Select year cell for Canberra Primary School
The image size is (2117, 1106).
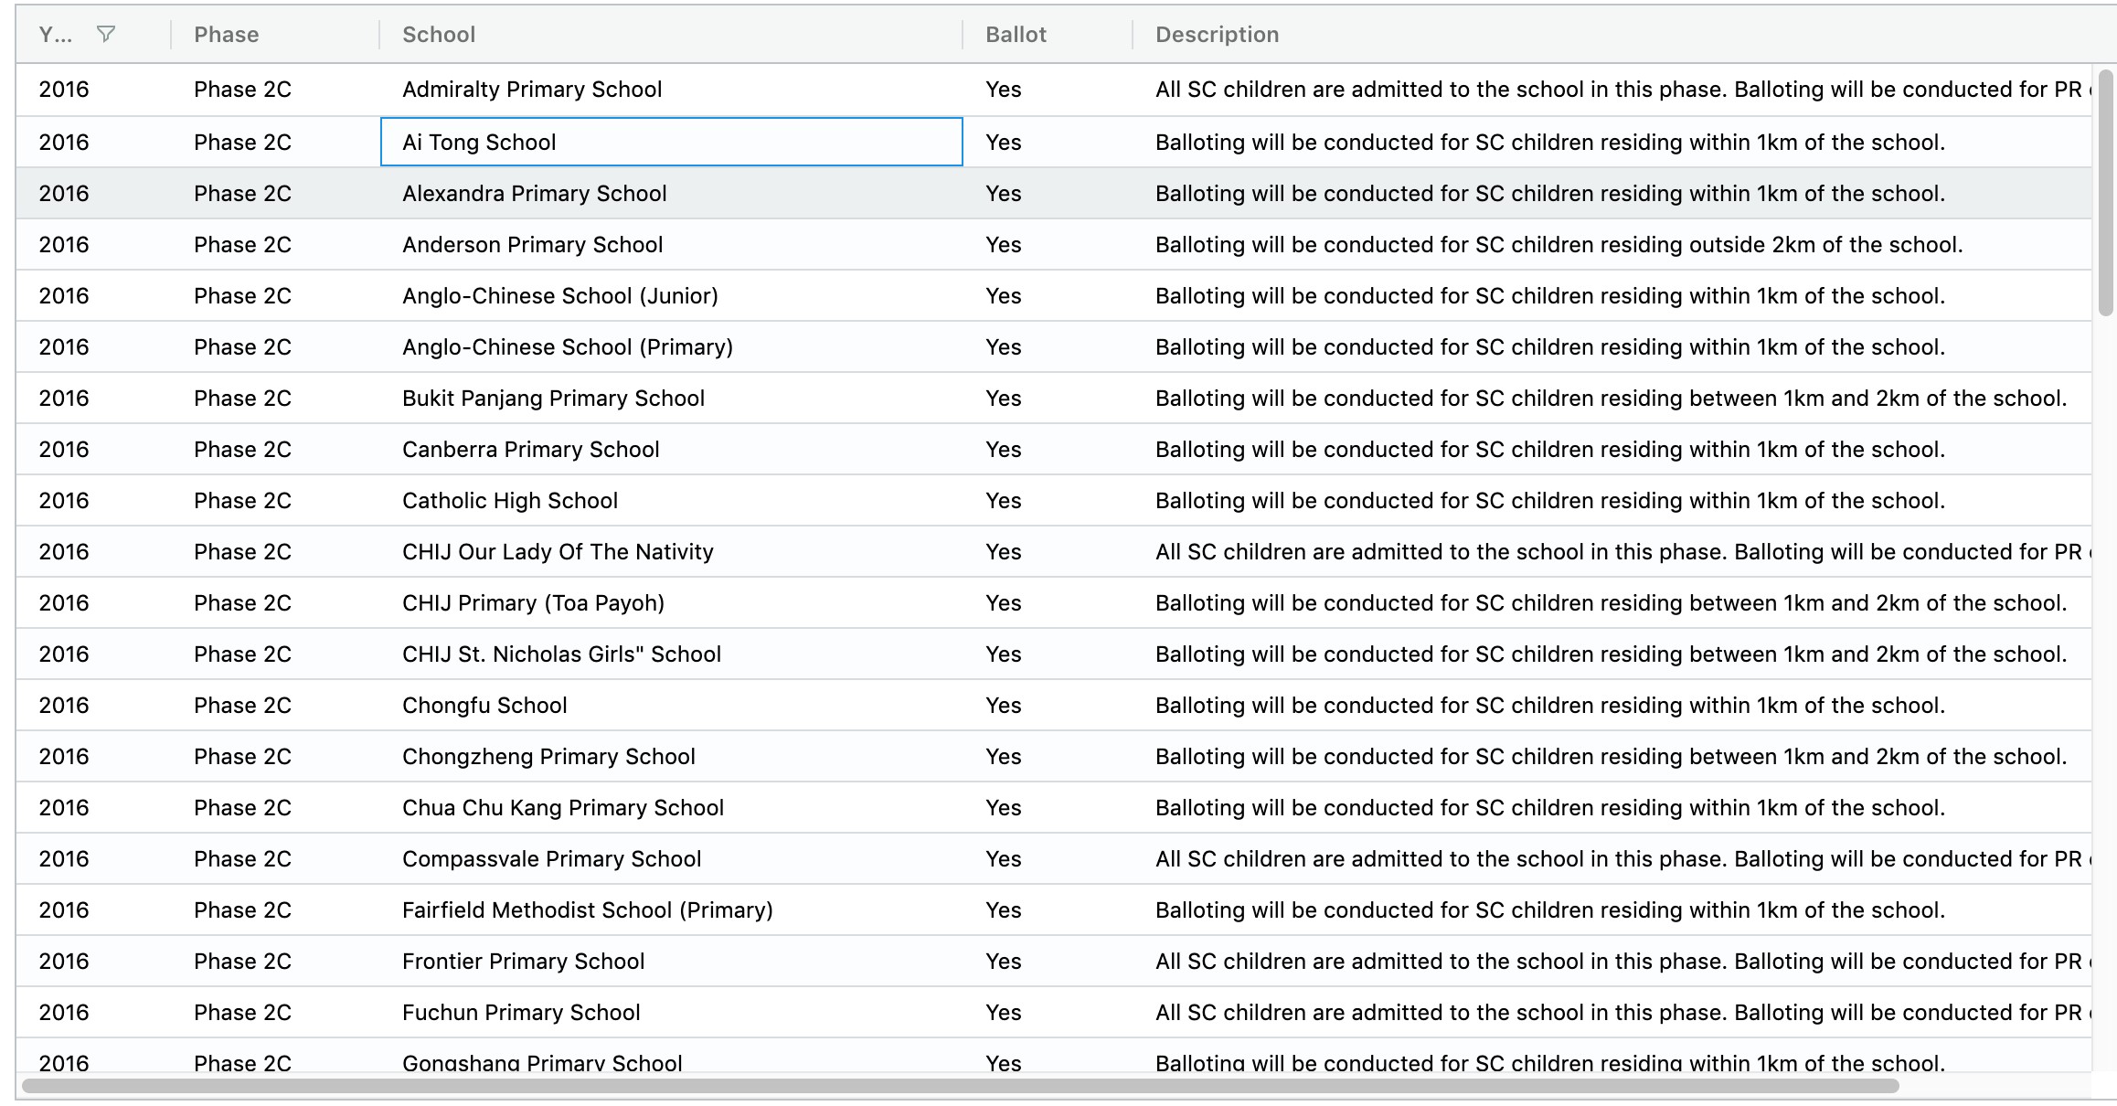click(x=64, y=450)
